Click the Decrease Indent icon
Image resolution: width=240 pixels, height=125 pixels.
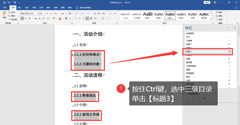tap(95, 13)
